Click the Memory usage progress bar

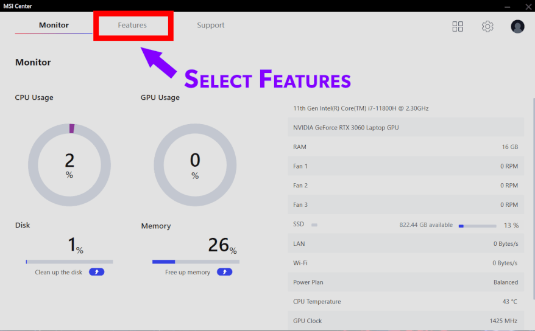(x=196, y=262)
